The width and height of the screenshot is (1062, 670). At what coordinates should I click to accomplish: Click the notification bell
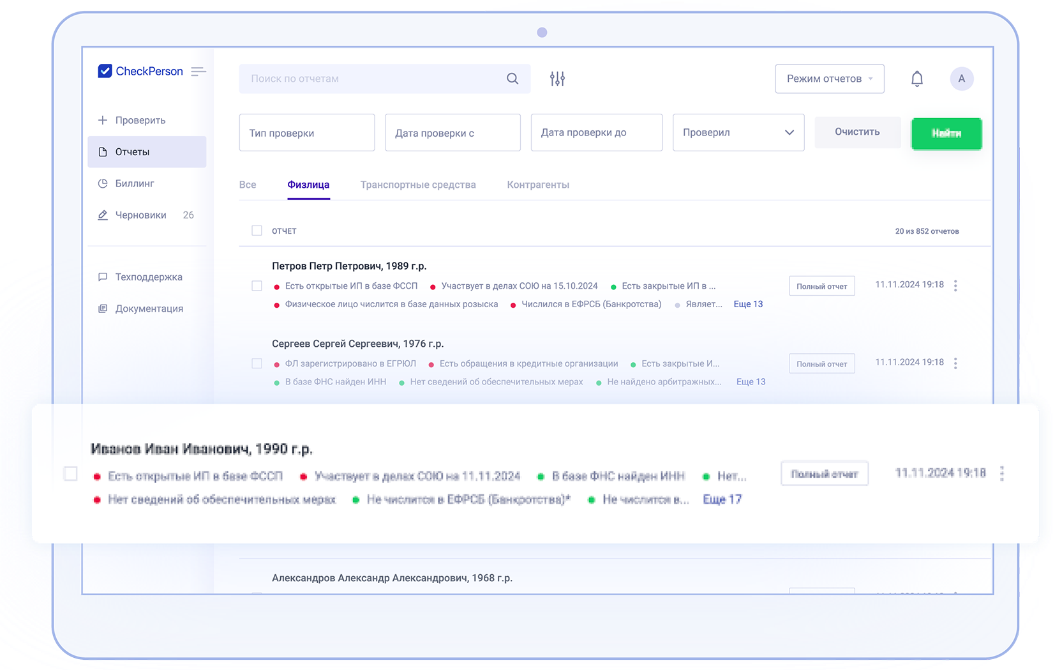coord(917,78)
